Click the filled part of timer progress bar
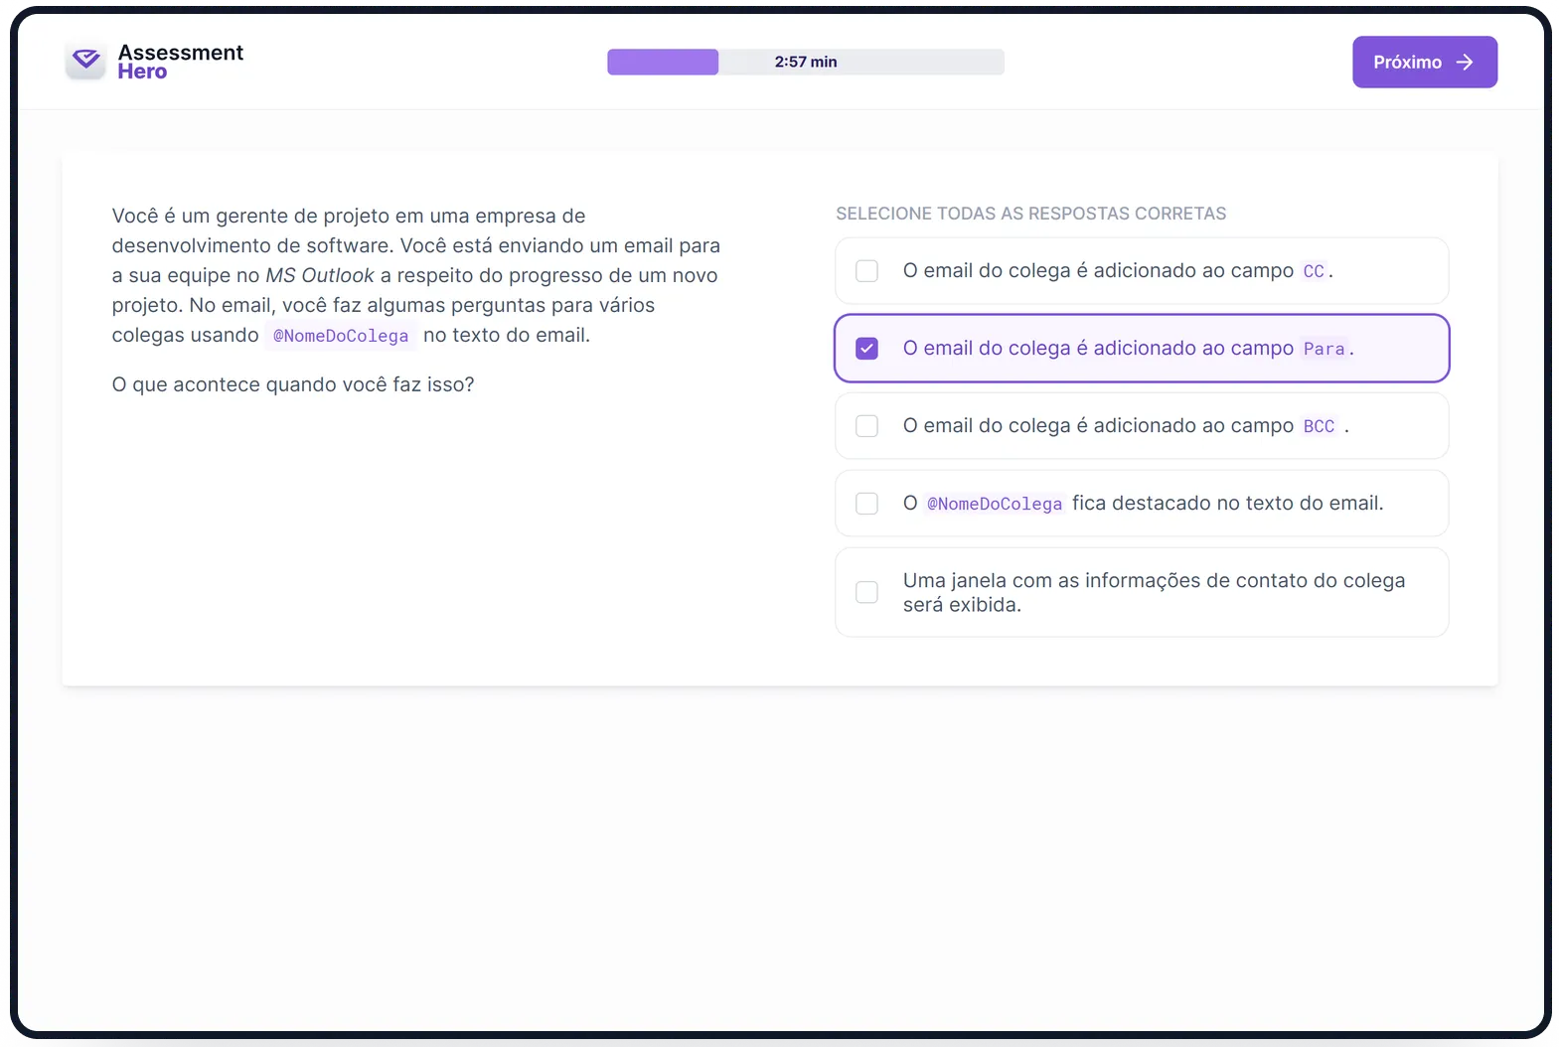This screenshot has width=1559, height=1047. (663, 62)
